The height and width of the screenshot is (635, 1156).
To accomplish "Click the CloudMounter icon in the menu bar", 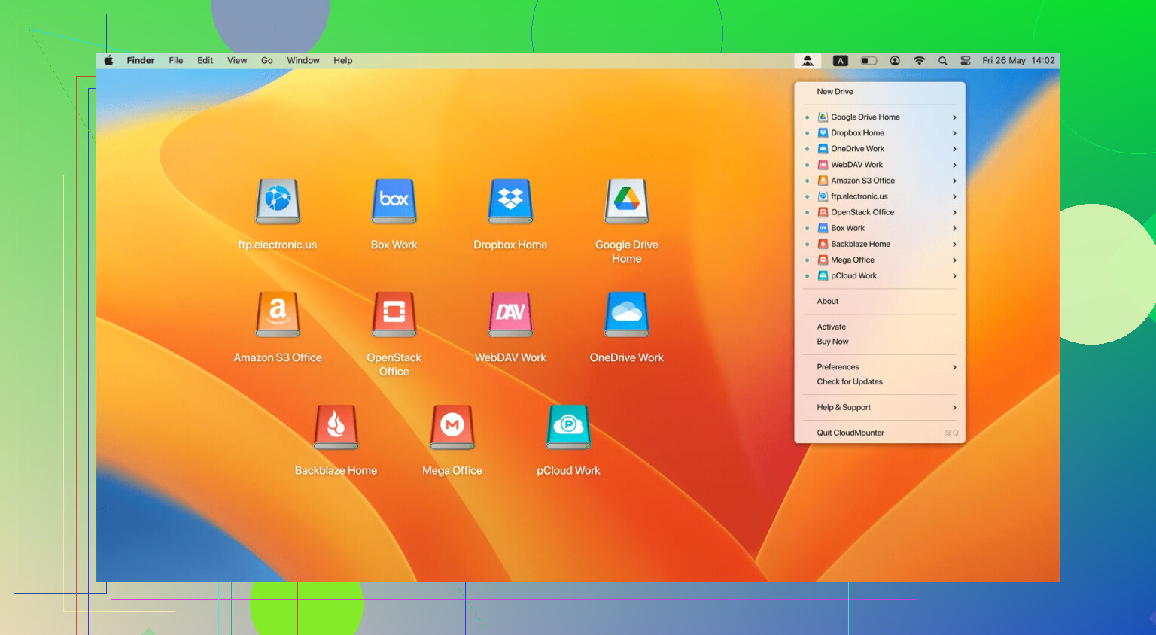I will click(x=808, y=61).
